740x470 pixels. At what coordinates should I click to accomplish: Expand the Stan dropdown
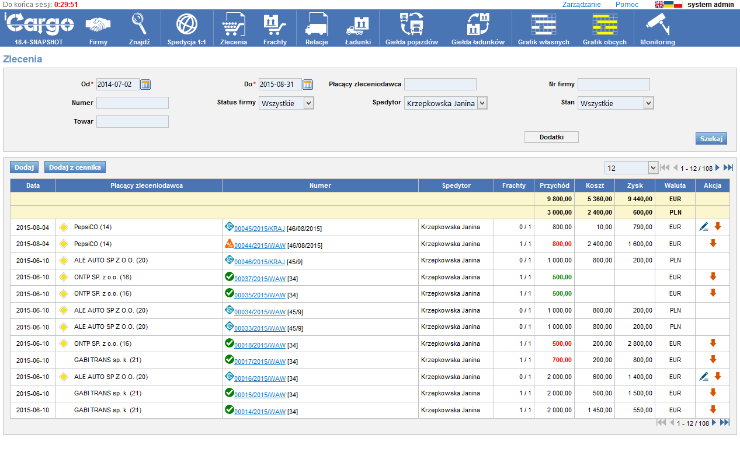[616, 103]
